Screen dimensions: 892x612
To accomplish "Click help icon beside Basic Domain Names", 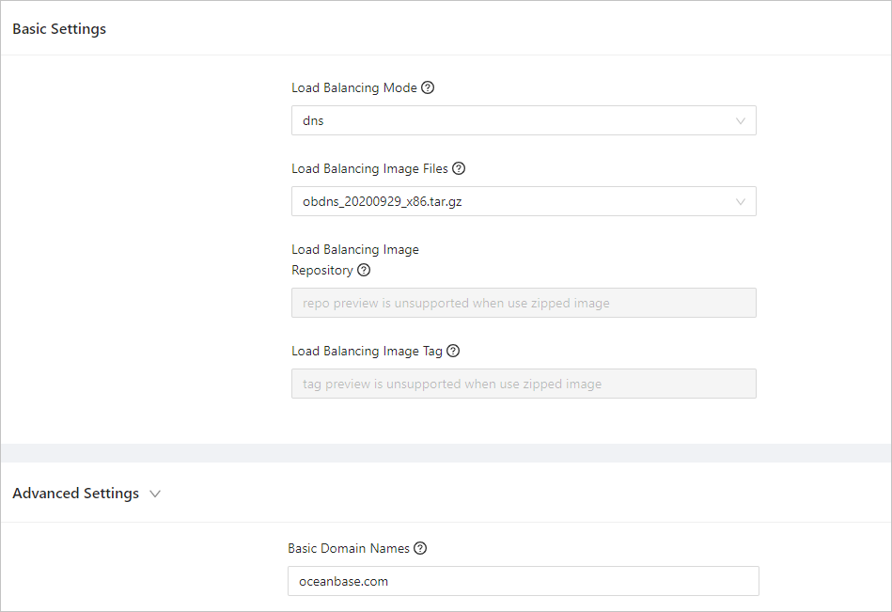I will click(420, 548).
